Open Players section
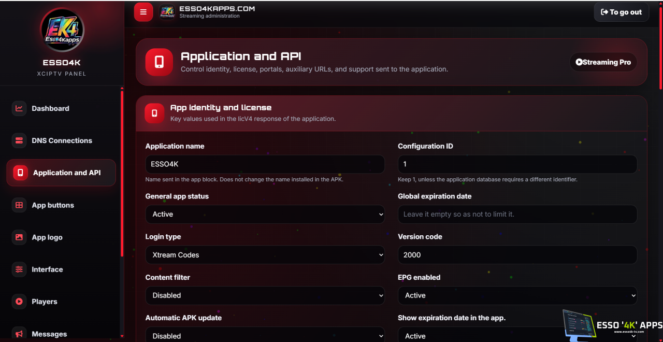This screenshot has width=663, height=342. 61,302
